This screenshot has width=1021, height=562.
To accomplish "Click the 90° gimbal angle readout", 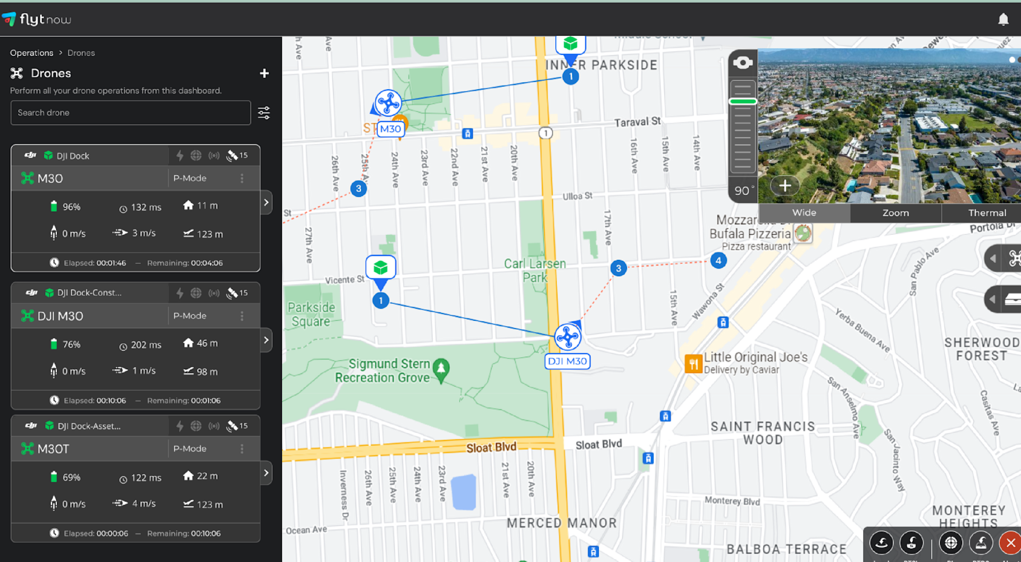I will 744,191.
